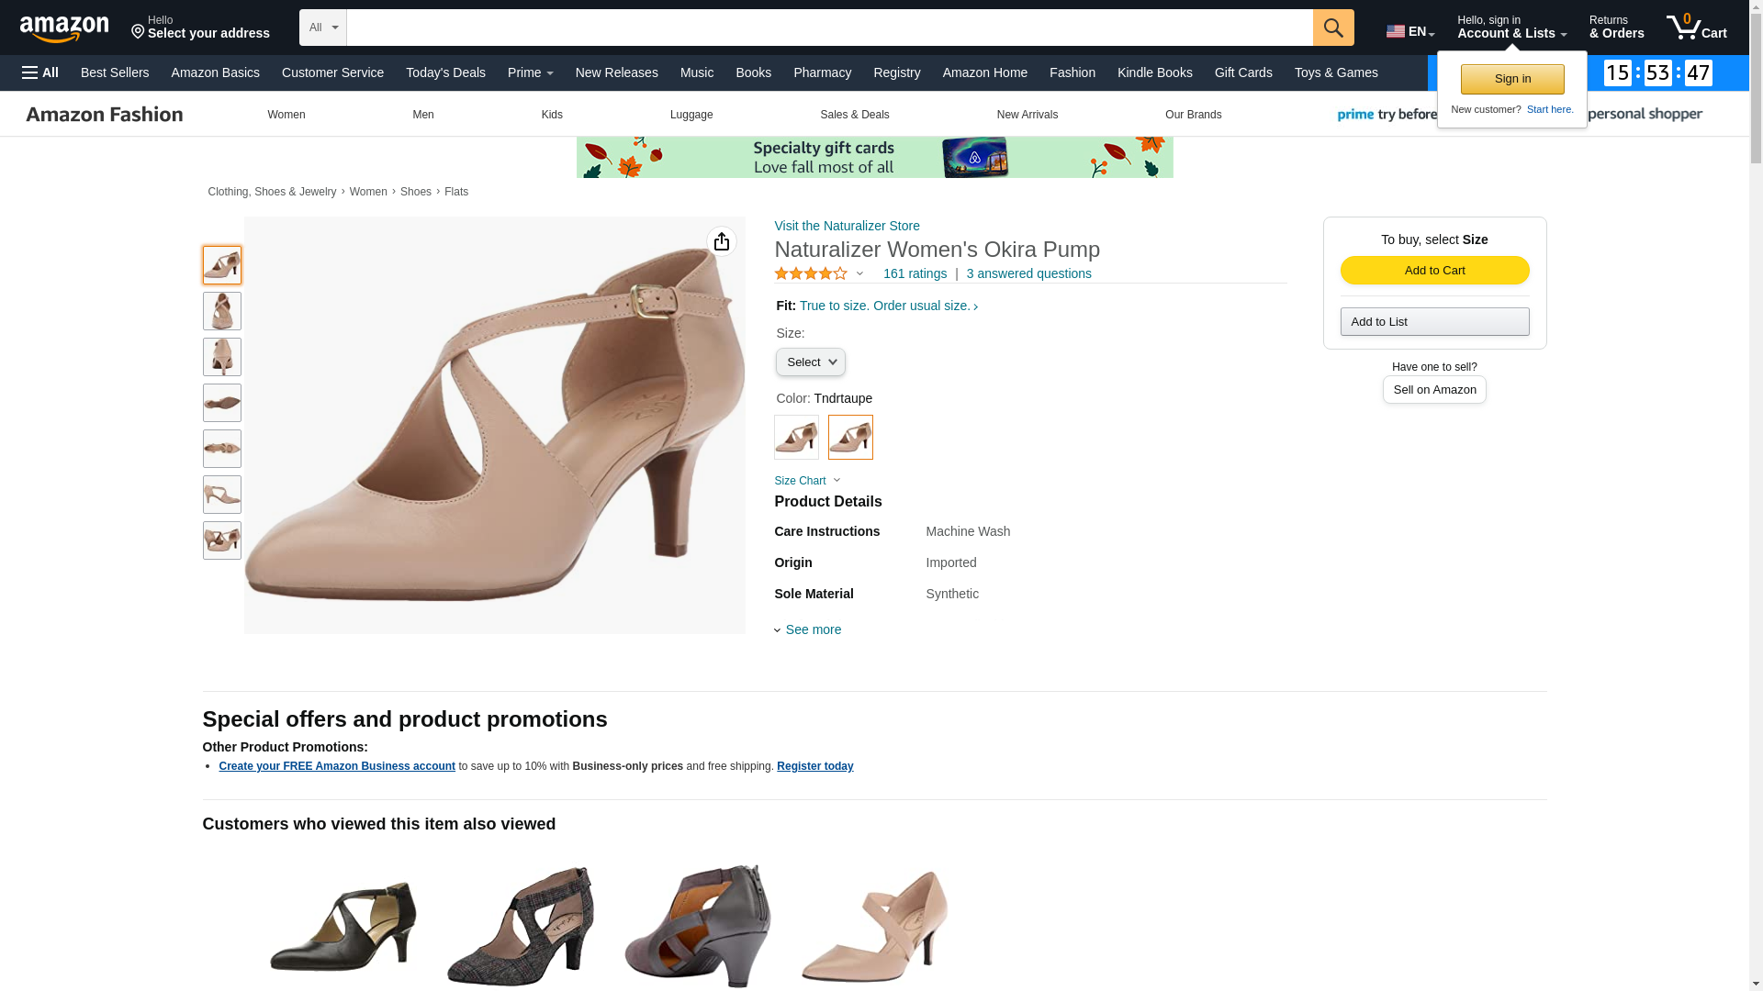Image resolution: width=1763 pixels, height=991 pixels.
Task: Click the share icon on product image
Action: tap(722, 241)
